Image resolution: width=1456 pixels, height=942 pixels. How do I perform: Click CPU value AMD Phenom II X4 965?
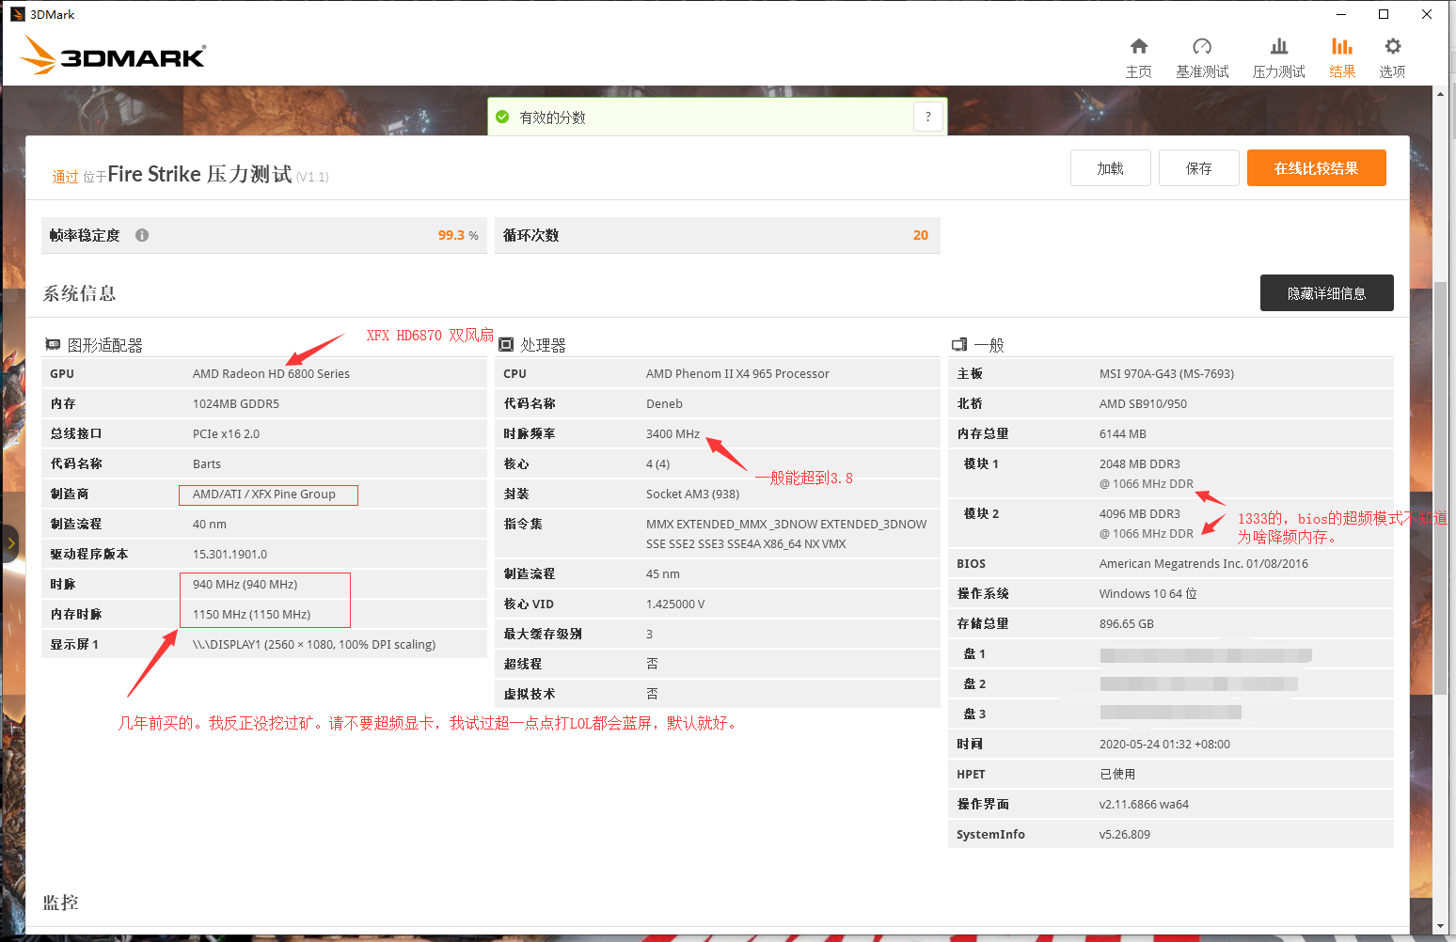point(737,373)
